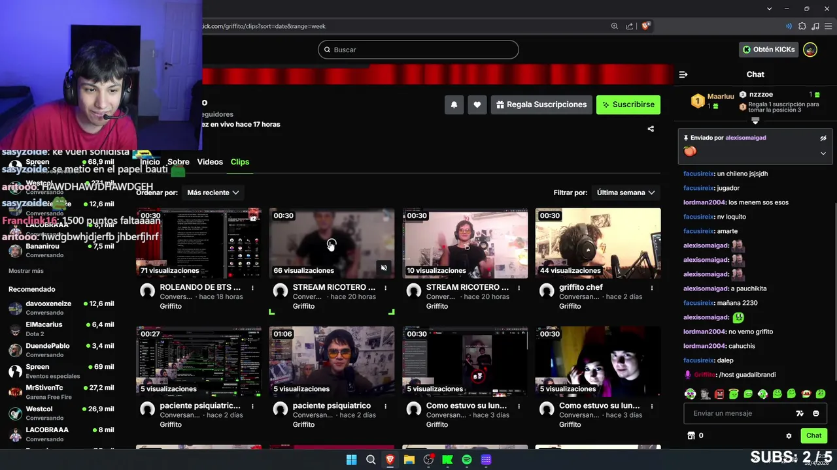Open MrStivenTc channel in Recomendado
837x470 pixels.
point(61,392)
